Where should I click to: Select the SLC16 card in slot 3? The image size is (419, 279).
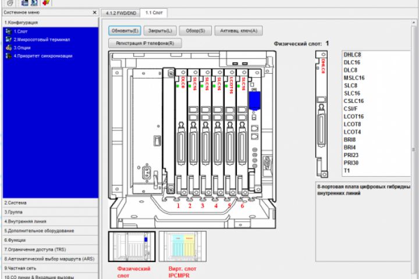click(206, 132)
